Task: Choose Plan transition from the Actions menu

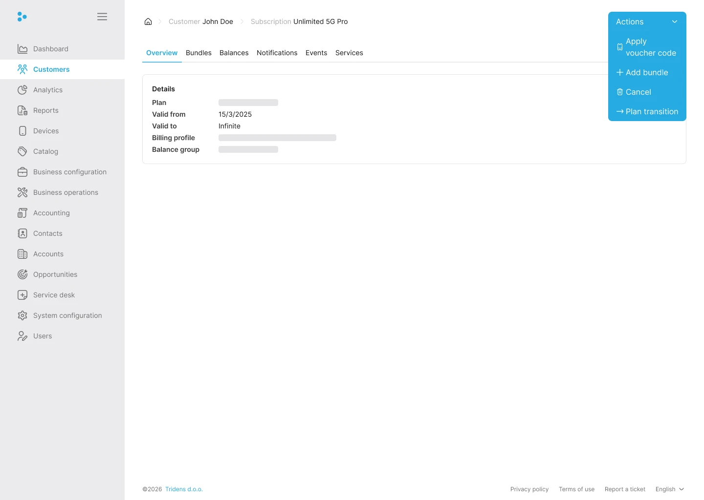Action: [647, 111]
